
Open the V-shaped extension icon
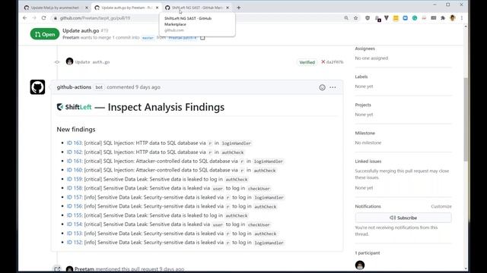pyautogui.click(x=387, y=18)
